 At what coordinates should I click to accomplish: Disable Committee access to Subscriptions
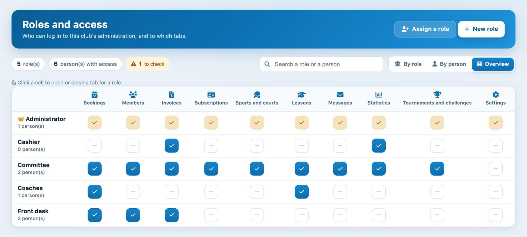(x=211, y=169)
